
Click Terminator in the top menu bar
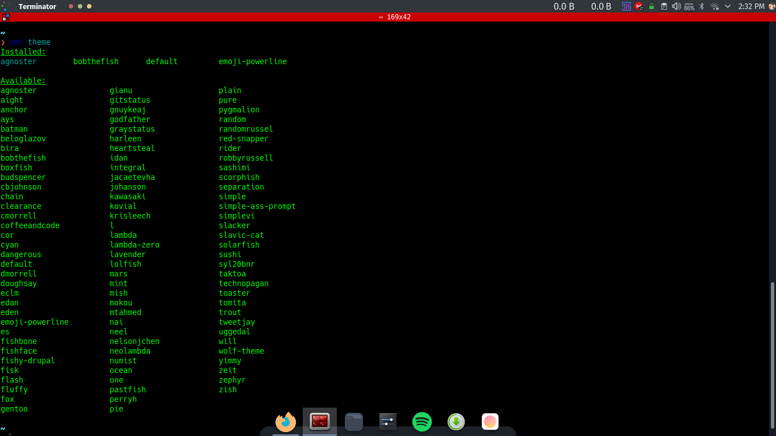tap(37, 6)
